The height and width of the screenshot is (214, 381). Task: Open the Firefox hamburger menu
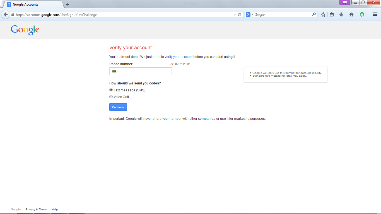click(375, 14)
